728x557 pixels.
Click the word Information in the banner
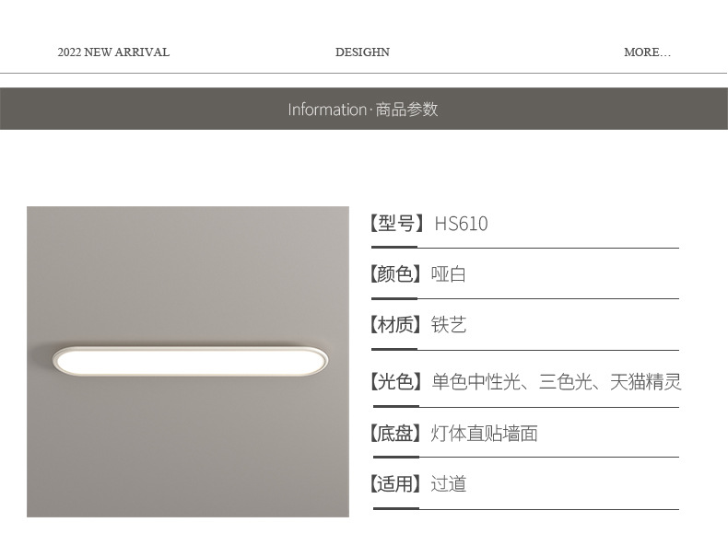point(326,110)
